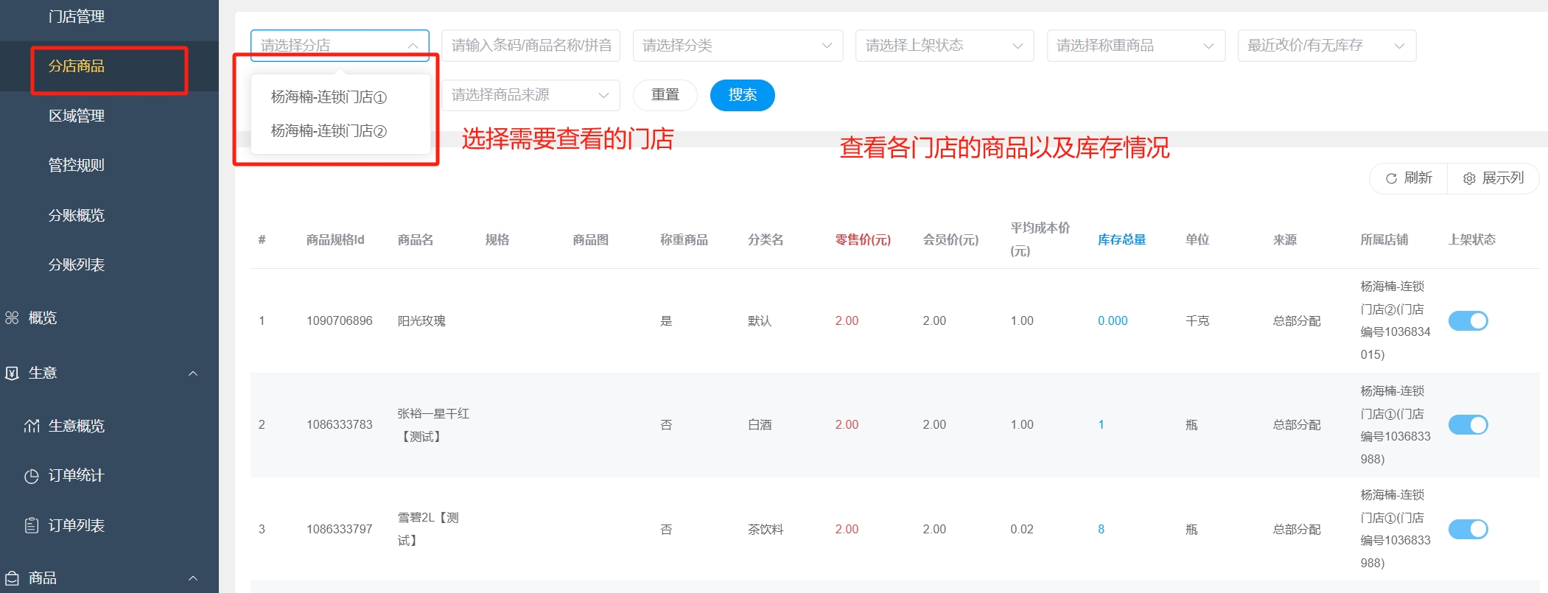Image resolution: width=1548 pixels, height=593 pixels.
Task: Open the 请选择分类 dropdown
Action: click(x=737, y=46)
